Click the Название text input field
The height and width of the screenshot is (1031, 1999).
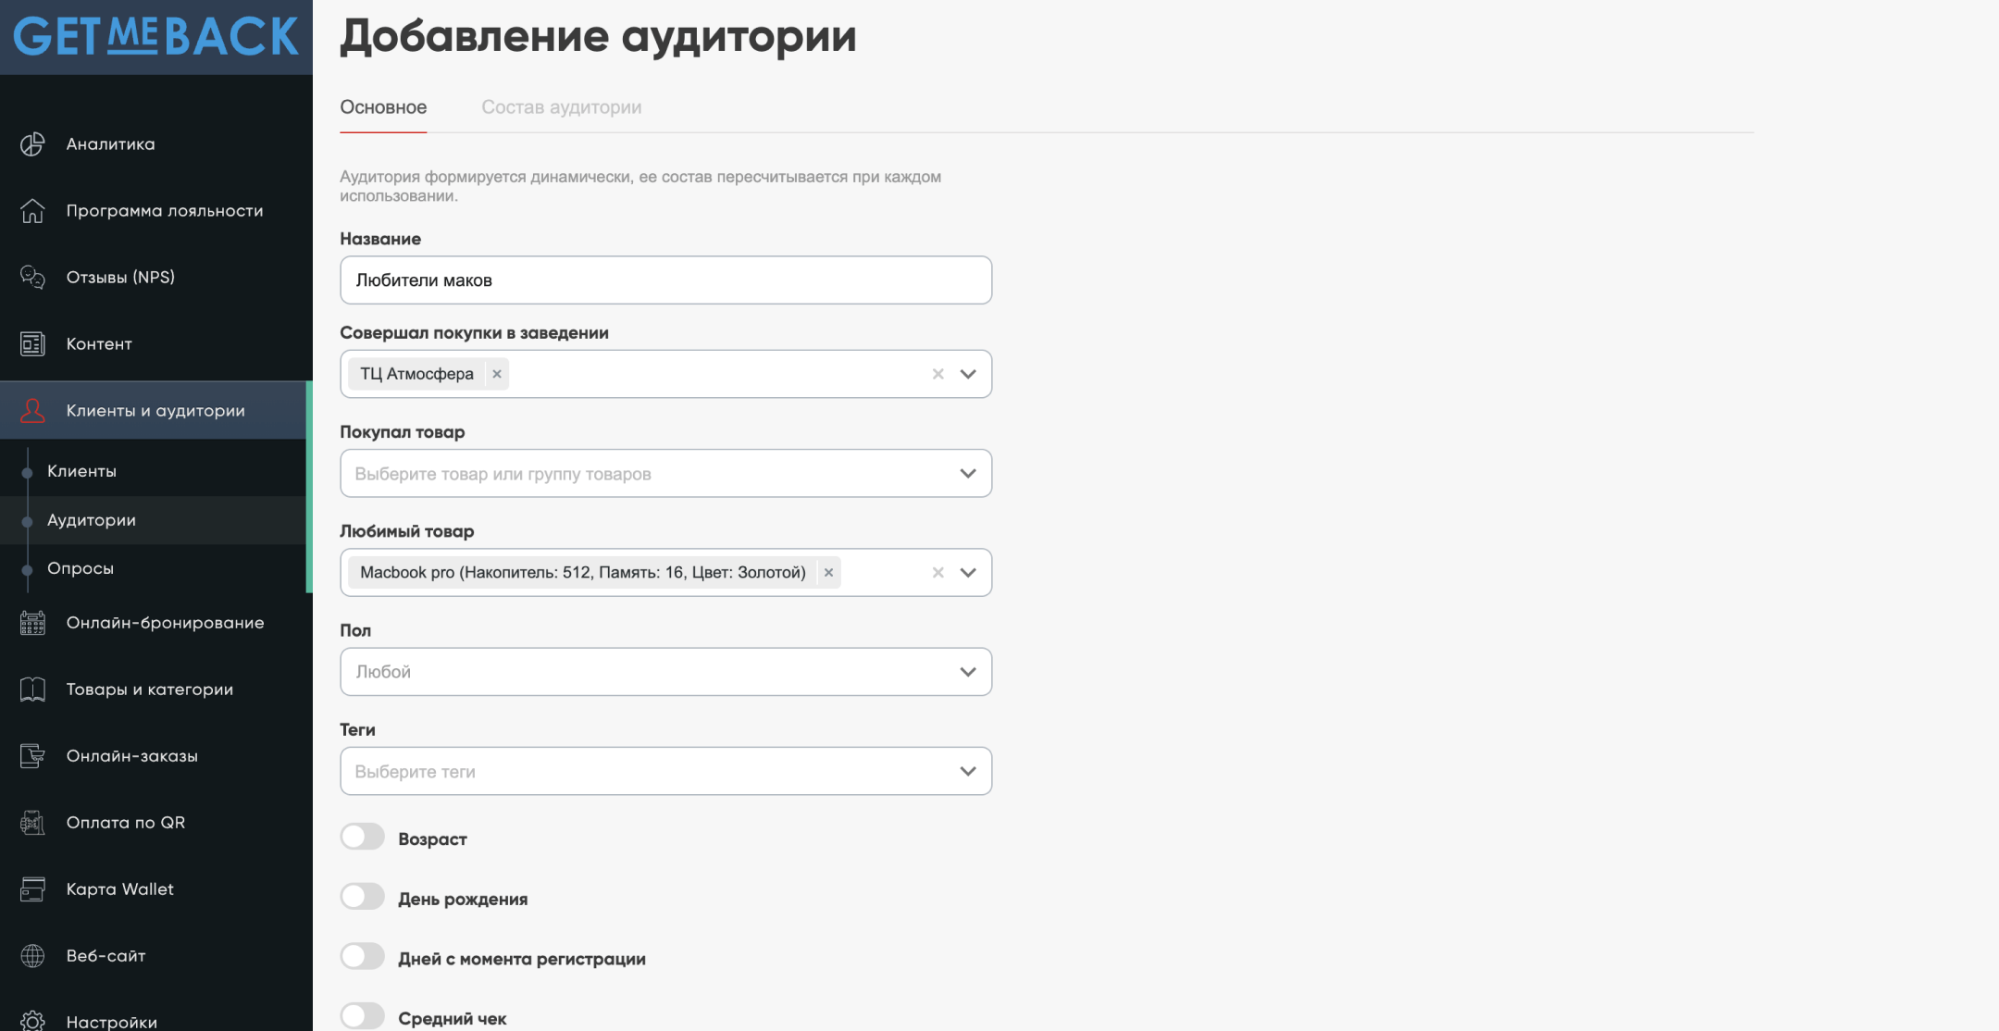(x=665, y=280)
